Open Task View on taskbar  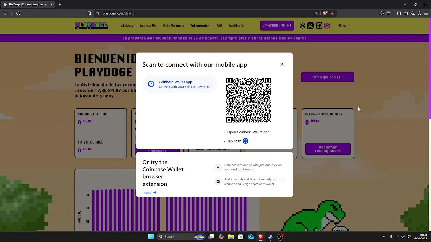click(211, 237)
